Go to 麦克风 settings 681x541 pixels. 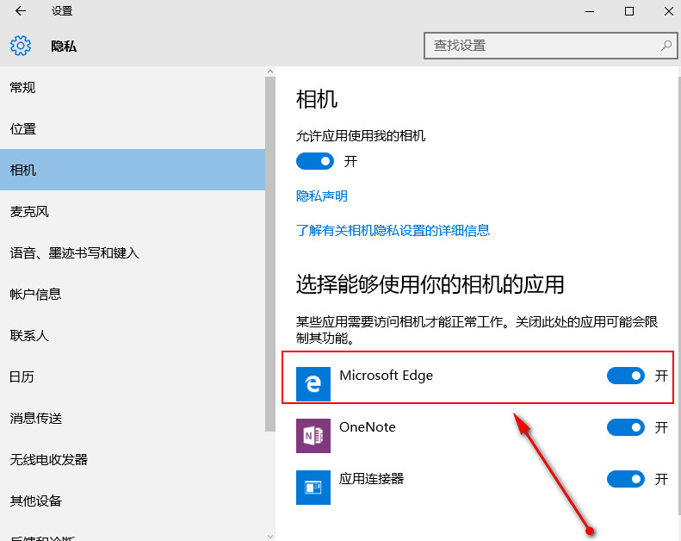click(29, 212)
